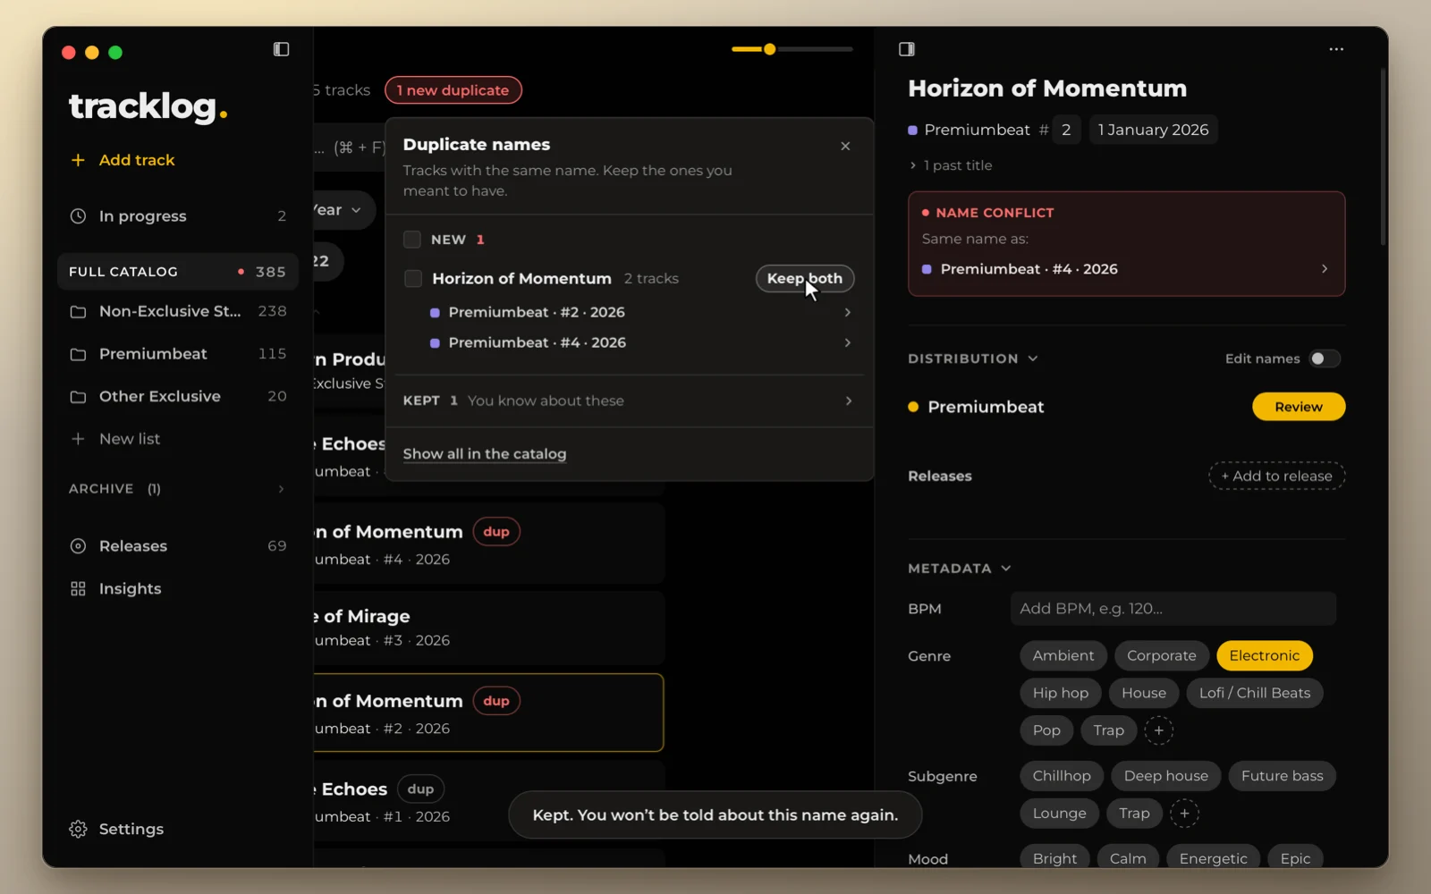
Task: Click the Keep both button
Action: point(804,279)
